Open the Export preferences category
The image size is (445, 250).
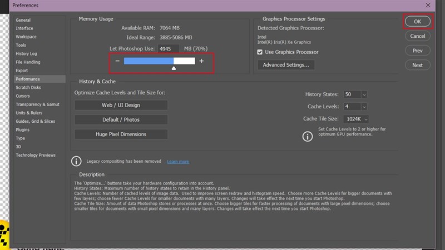pos(39,71)
